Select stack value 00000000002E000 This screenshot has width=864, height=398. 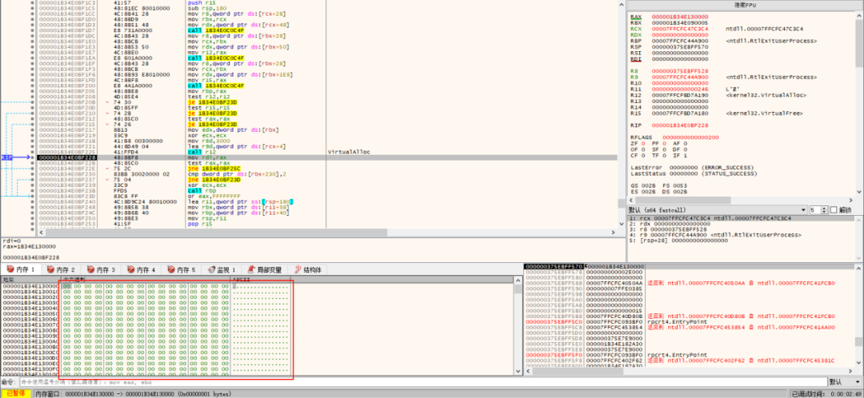click(614, 272)
